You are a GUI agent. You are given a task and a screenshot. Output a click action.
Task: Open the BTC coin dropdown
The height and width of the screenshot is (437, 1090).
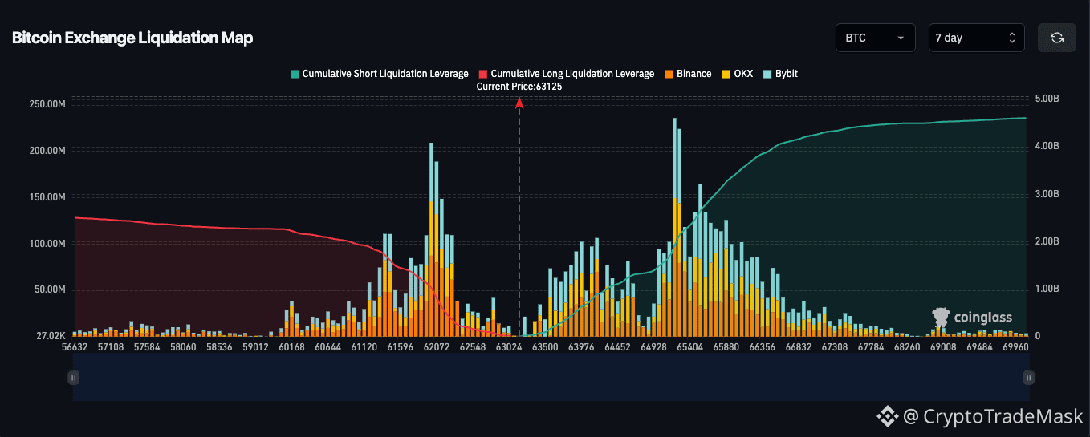tap(875, 38)
